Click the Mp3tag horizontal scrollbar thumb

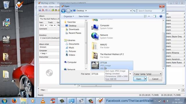coord(96,86)
